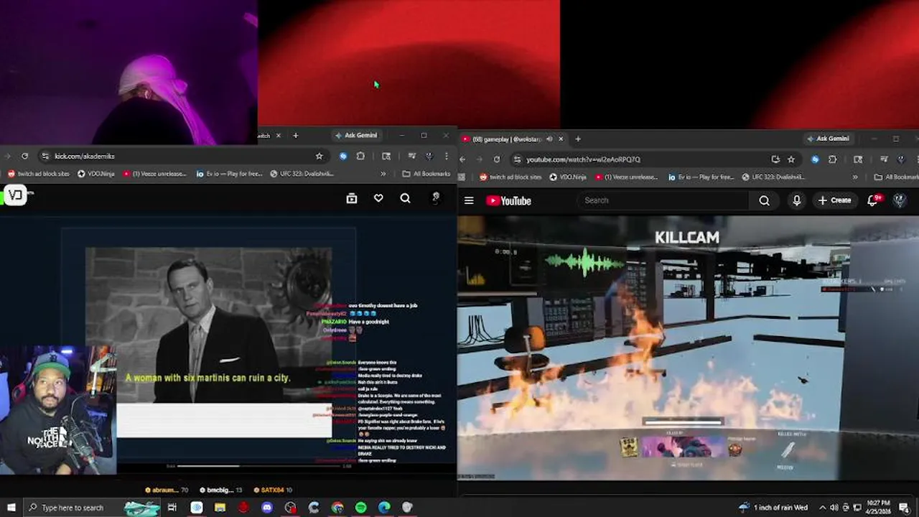Open Discord from the taskbar
This screenshot has width=919, height=517.
(267, 508)
